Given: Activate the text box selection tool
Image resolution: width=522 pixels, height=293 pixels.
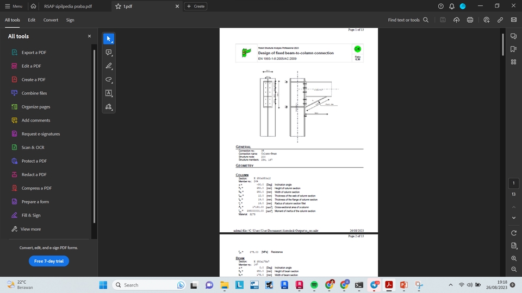Looking at the screenshot, I should point(109,93).
